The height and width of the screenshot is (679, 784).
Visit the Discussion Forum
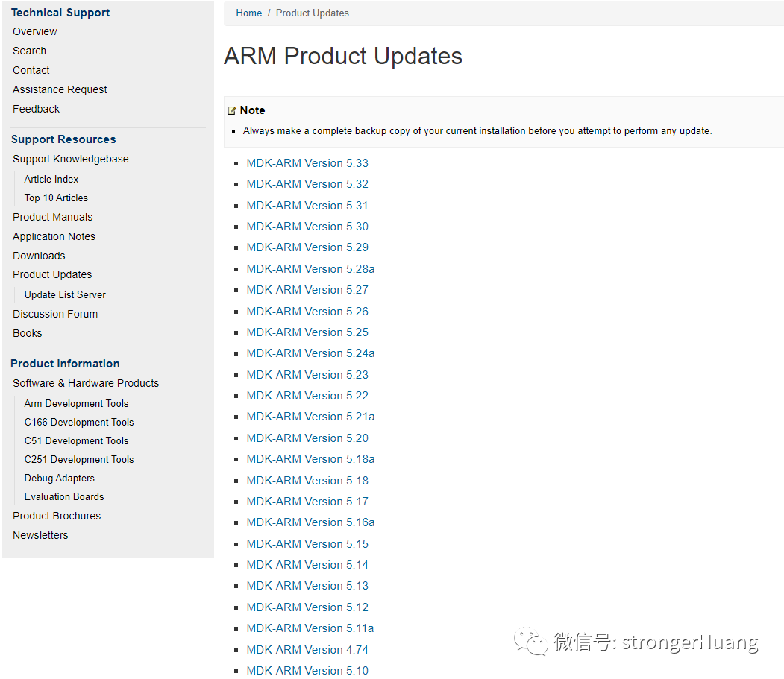[55, 314]
